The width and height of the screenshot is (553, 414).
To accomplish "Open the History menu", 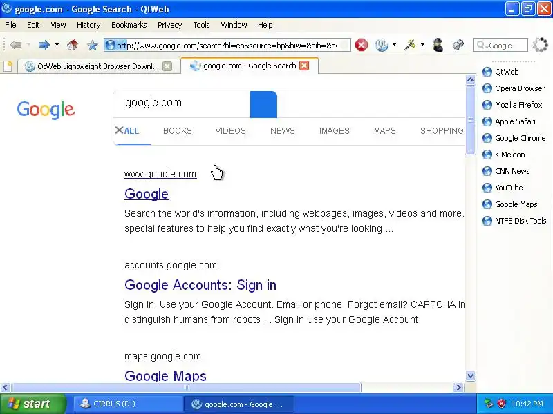I will tap(88, 25).
